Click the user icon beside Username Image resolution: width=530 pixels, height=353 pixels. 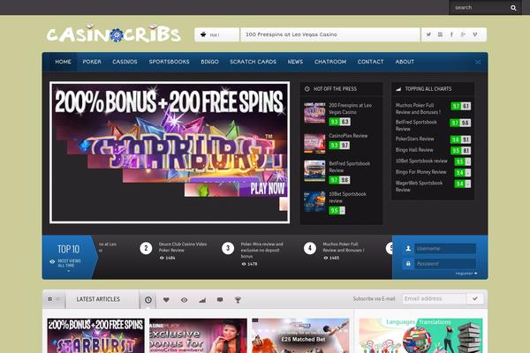(408, 249)
